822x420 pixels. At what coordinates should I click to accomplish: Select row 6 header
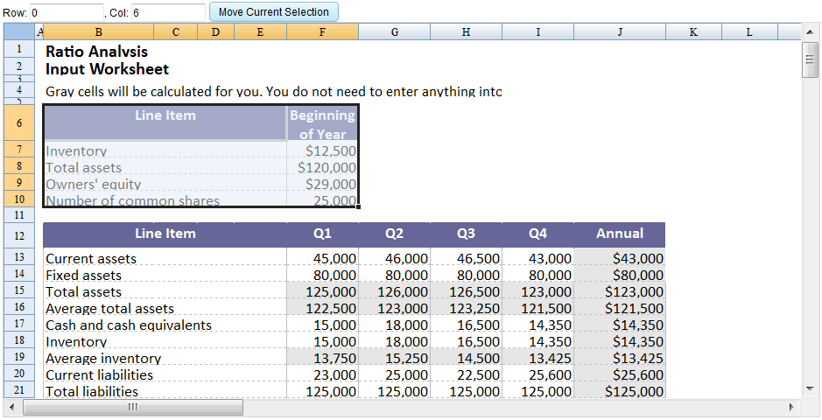pyautogui.click(x=19, y=123)
